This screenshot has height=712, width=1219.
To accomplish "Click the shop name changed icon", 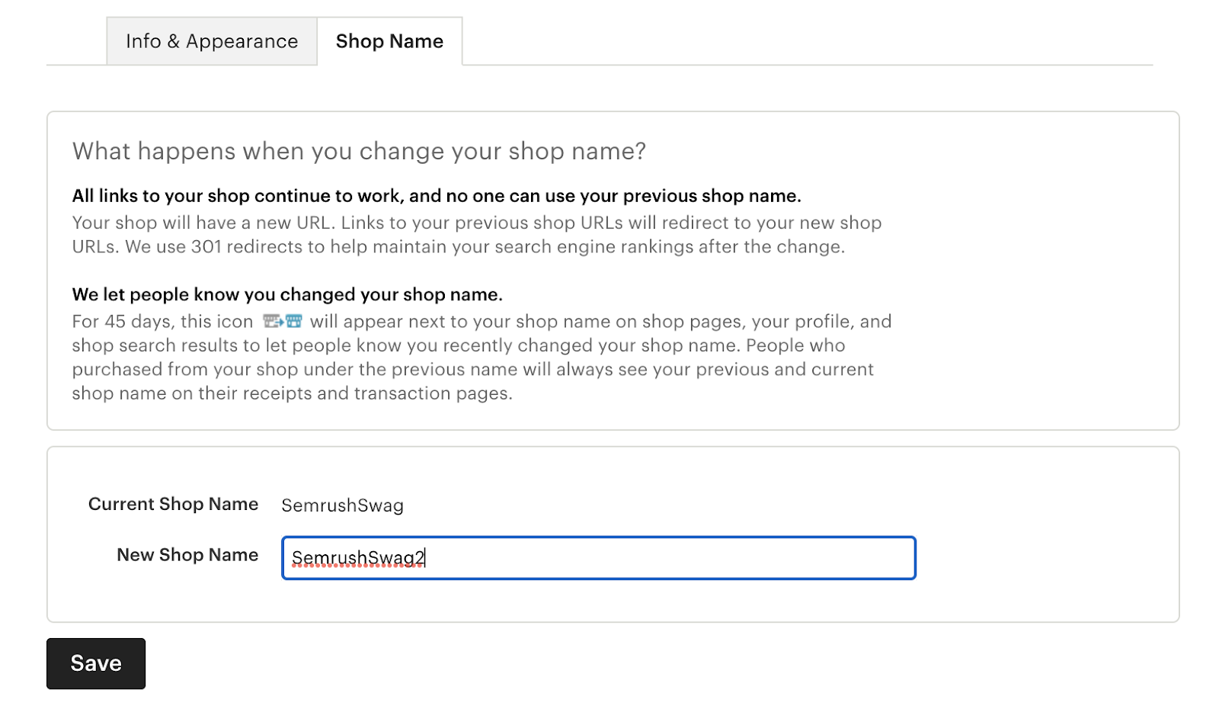I will pyautogui.click(x=283, y=321).
